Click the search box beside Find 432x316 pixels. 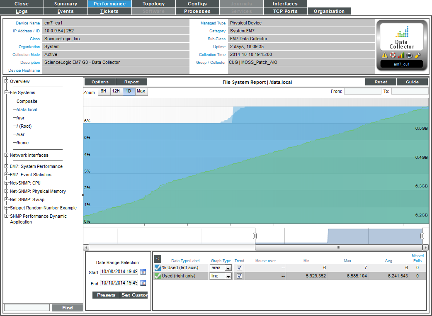tap(27, 308)
